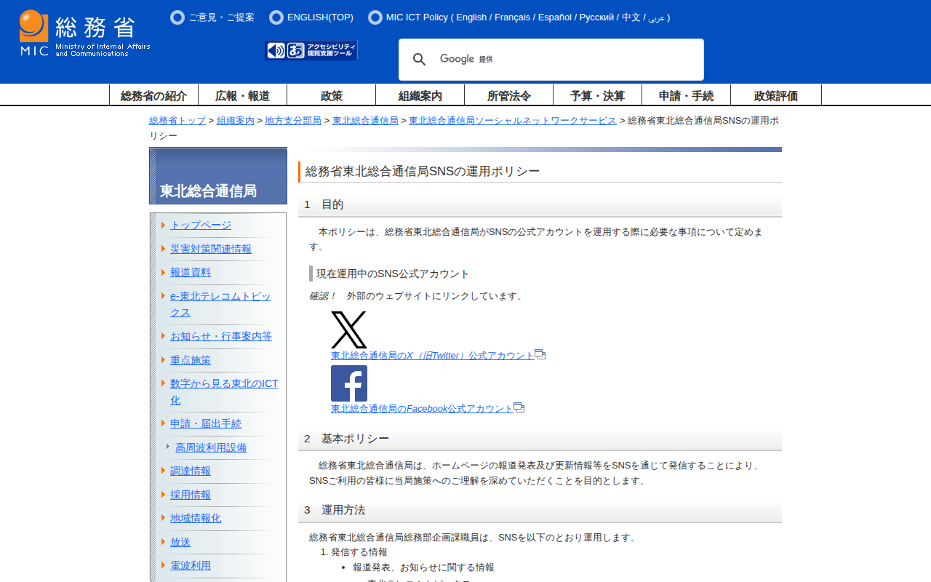Click the MIC 総務省 logo
The height and width of the screenshot is (582, 931).
[85, 33]
